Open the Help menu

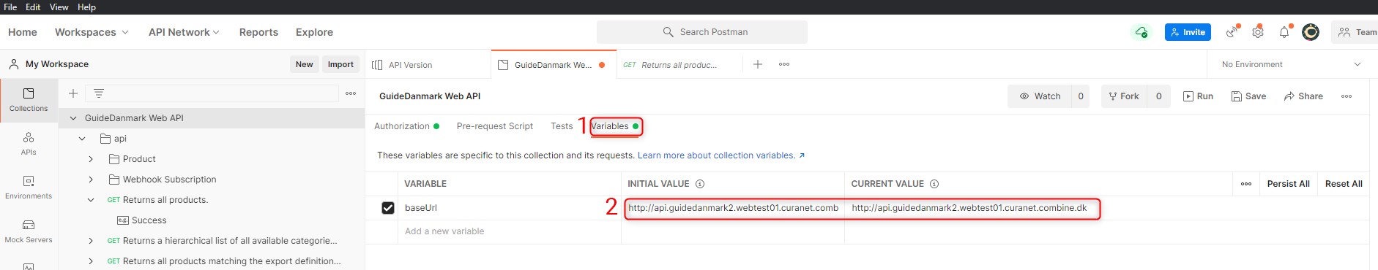tap(86, 7)
